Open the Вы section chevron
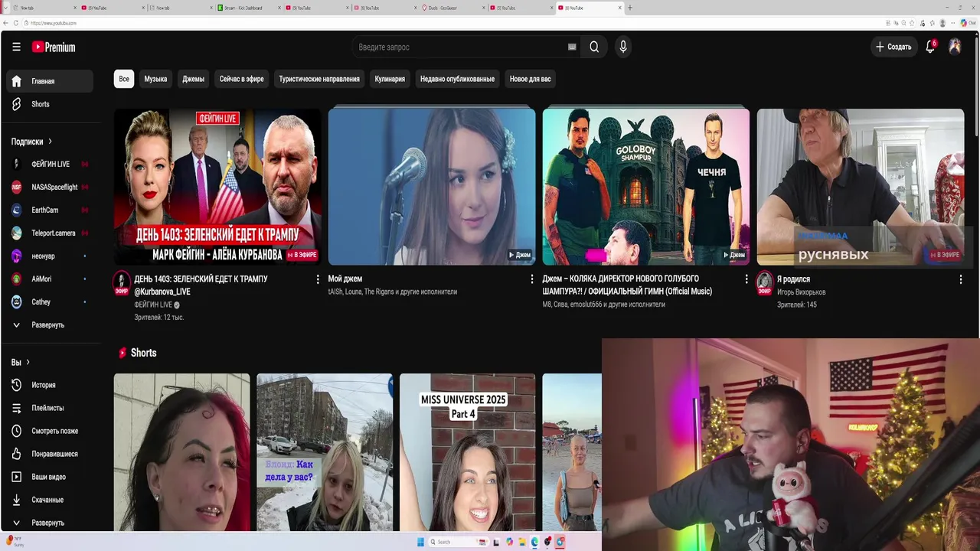Viewport: 980px width, 551px height. (28, 362)
